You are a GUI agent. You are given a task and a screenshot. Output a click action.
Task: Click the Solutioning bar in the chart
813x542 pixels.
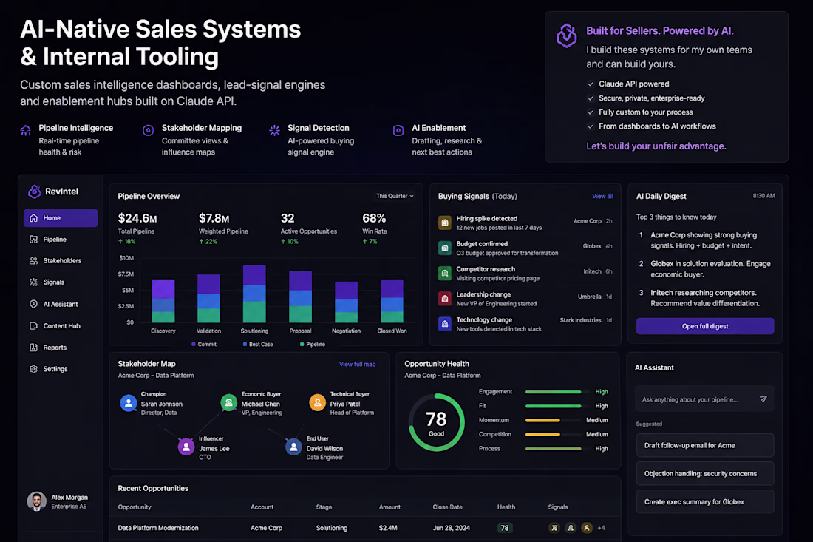click(254, 294)
